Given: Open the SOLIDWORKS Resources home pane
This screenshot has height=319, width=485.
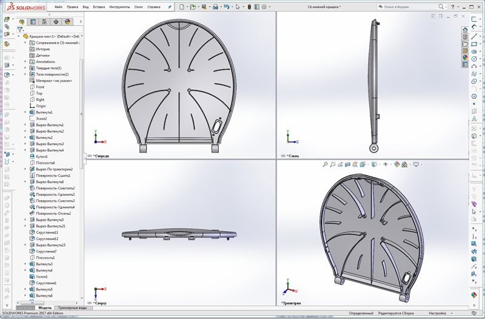Looking at the screenshot, I should [x=465, y=30].
